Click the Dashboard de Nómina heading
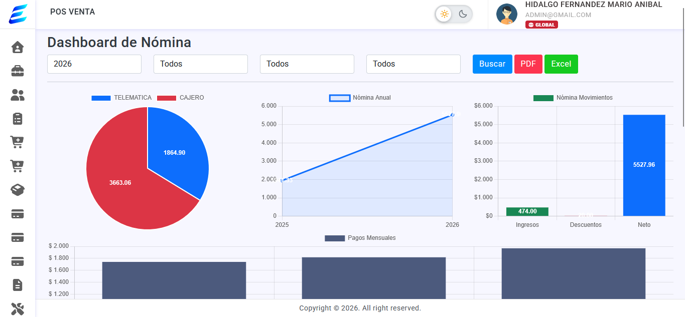The height and width of the screenshot is (317, 685). pyautogui.click(x=119, y=42)
